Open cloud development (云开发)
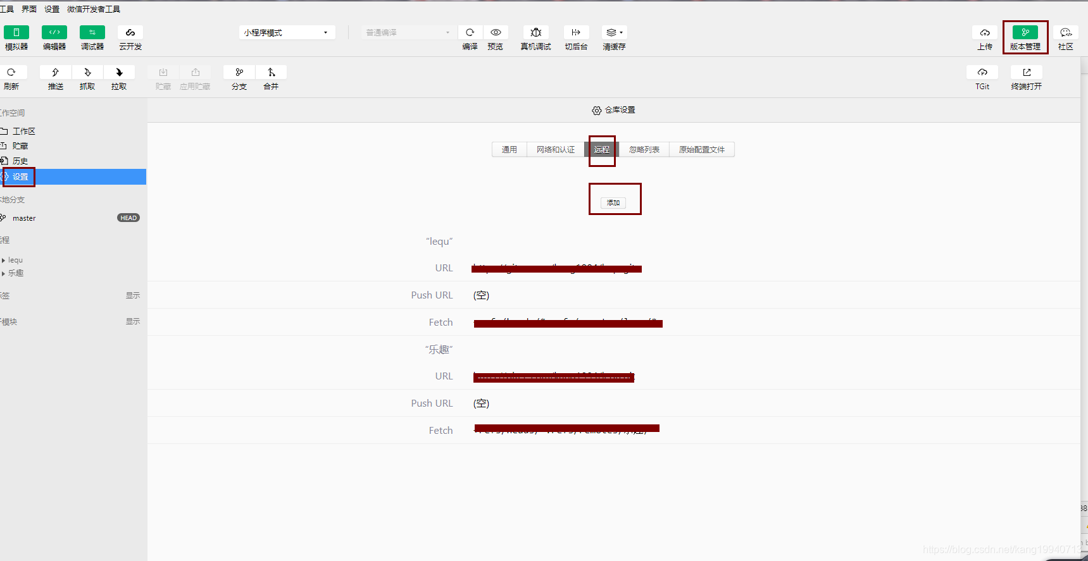Screen dimensions: 1088x561 pyautogui.click(x=130, y=32)
